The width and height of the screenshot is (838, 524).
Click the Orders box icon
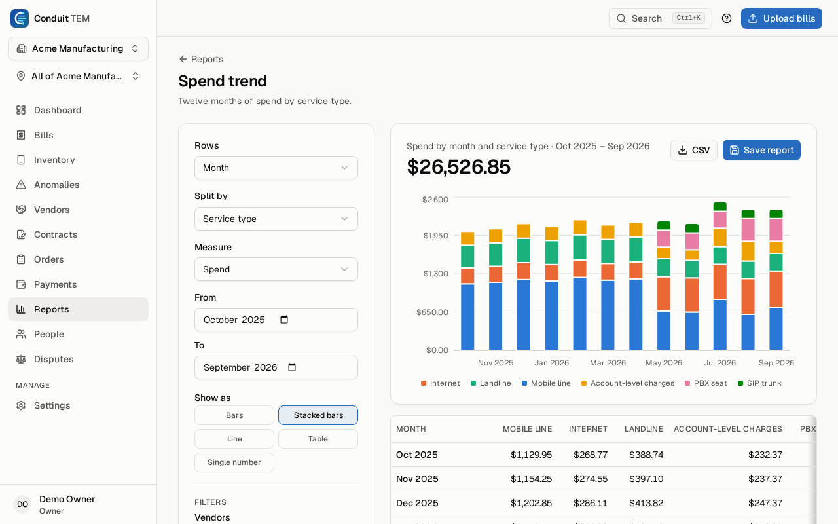[21, 259]
